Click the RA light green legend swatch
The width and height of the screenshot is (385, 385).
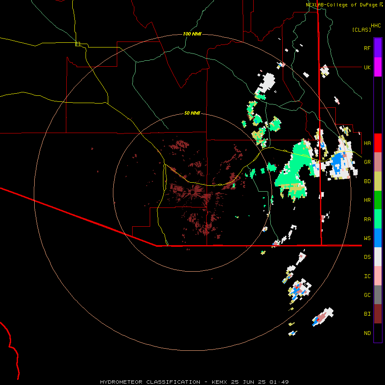pos(378,219)
